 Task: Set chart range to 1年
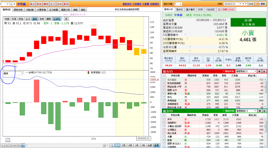[x=137, y=145]
